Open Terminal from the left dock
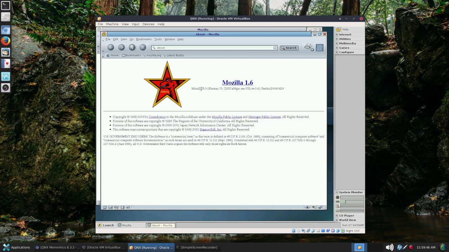449x252 pixels. pos(6,5)
